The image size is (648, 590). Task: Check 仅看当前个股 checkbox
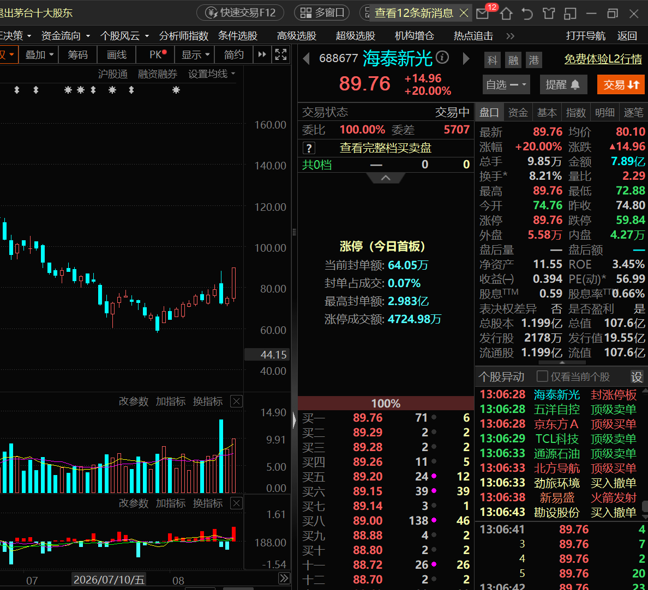(542, 376)
